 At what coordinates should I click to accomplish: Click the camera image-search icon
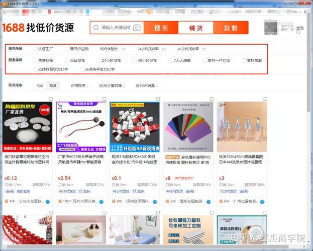pos(137,28)
